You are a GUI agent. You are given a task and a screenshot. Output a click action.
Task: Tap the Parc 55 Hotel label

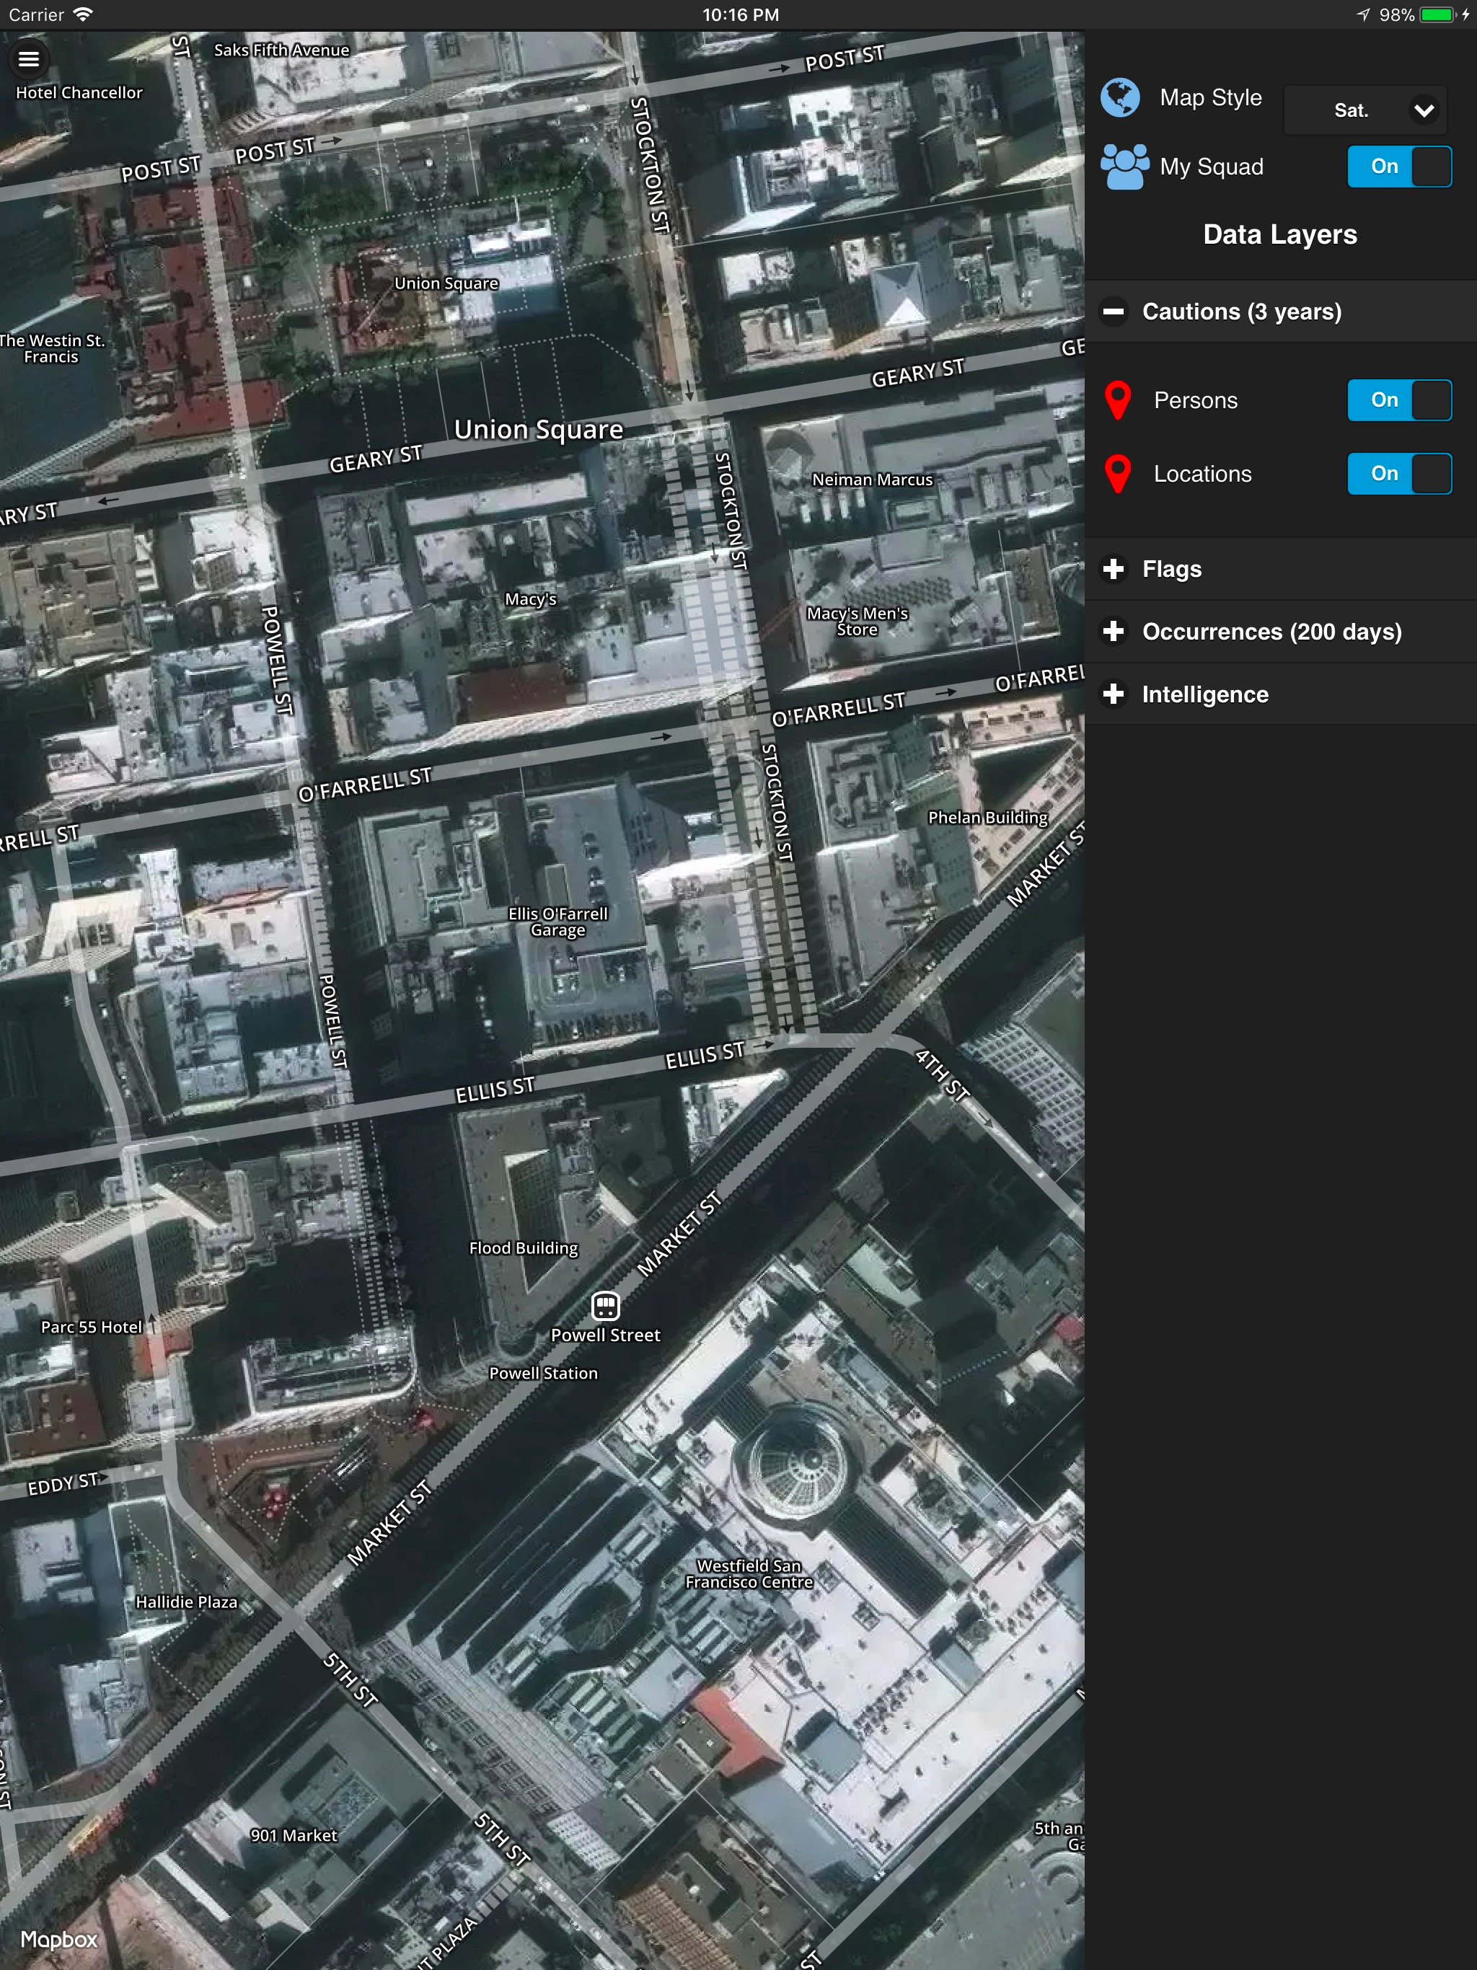click(x=92, y=1327)
